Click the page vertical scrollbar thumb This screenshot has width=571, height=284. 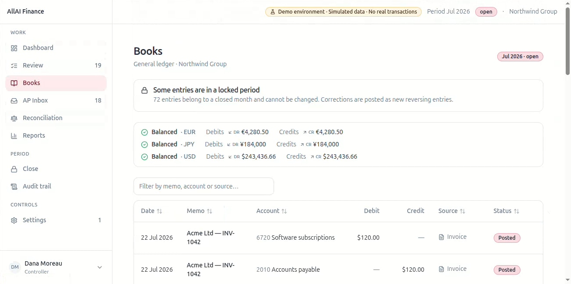567,42
